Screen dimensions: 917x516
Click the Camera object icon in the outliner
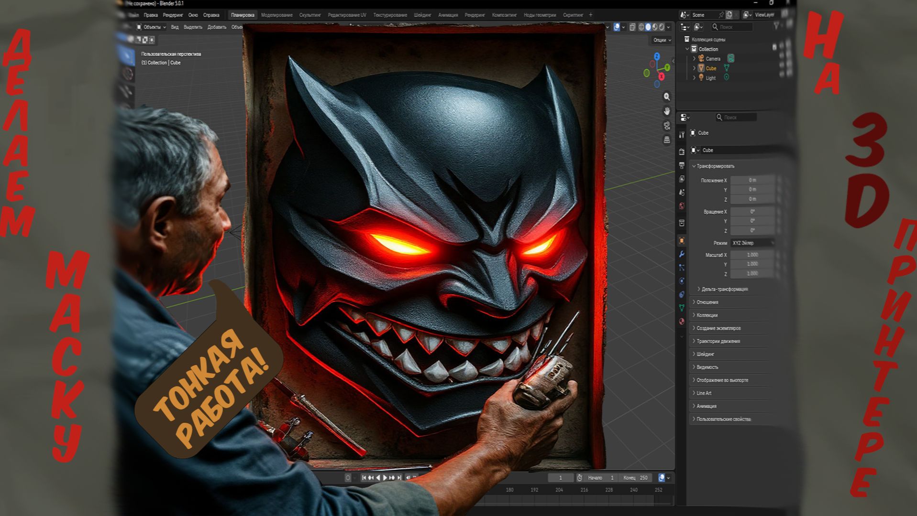[701, 58]
